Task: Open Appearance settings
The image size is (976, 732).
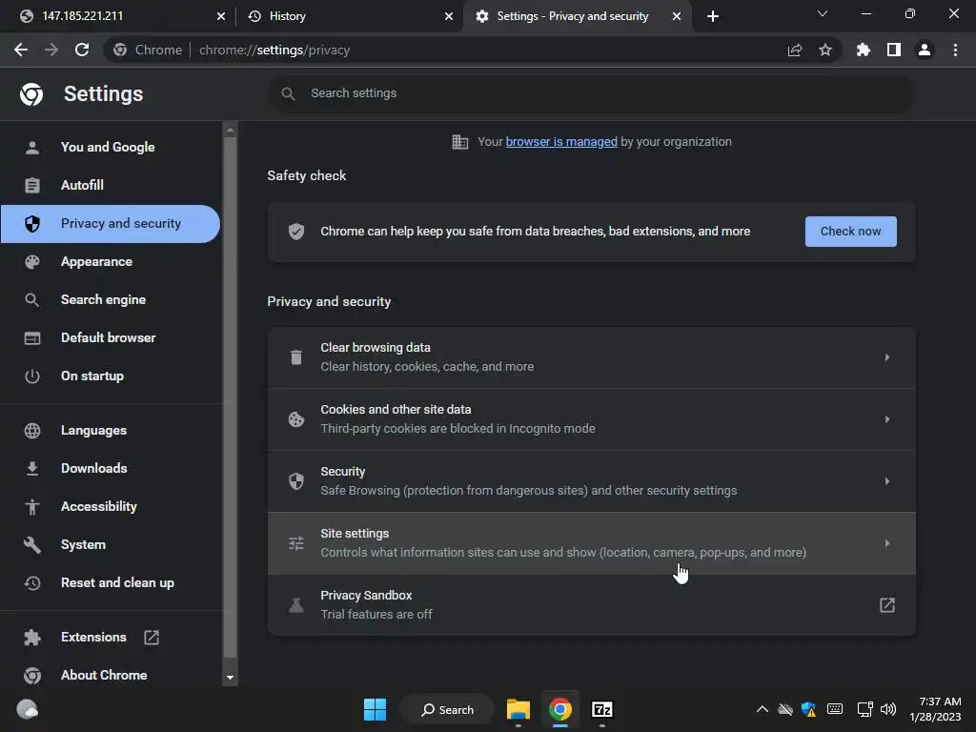Action: [111, 261]
